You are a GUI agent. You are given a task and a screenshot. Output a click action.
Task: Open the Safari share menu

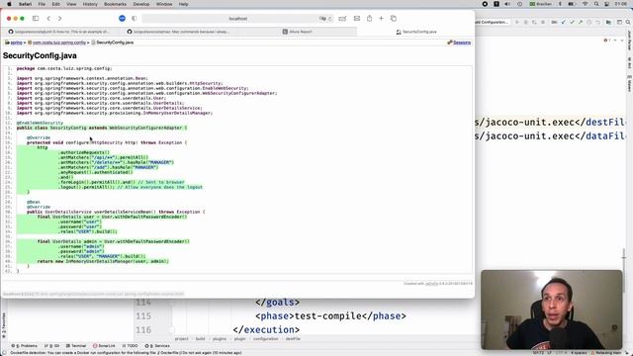[369, 18]
